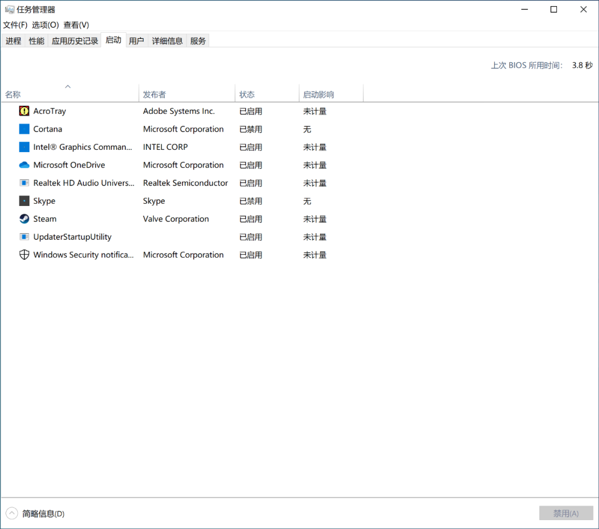Click the Steam logo icon
The width and height of the screenshot is (599, 529).
24,219
